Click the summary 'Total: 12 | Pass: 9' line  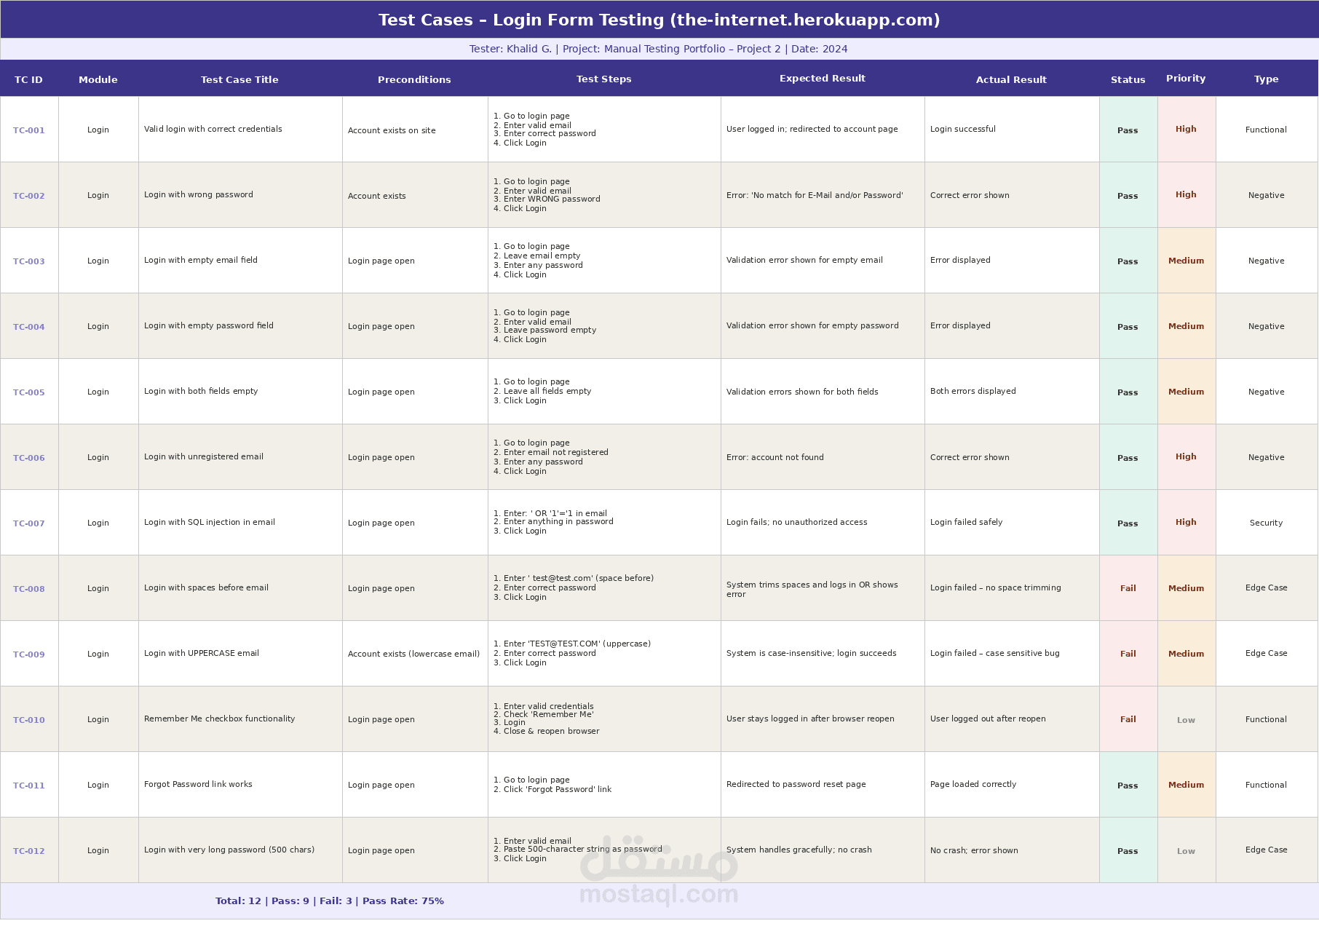[330, 901]
